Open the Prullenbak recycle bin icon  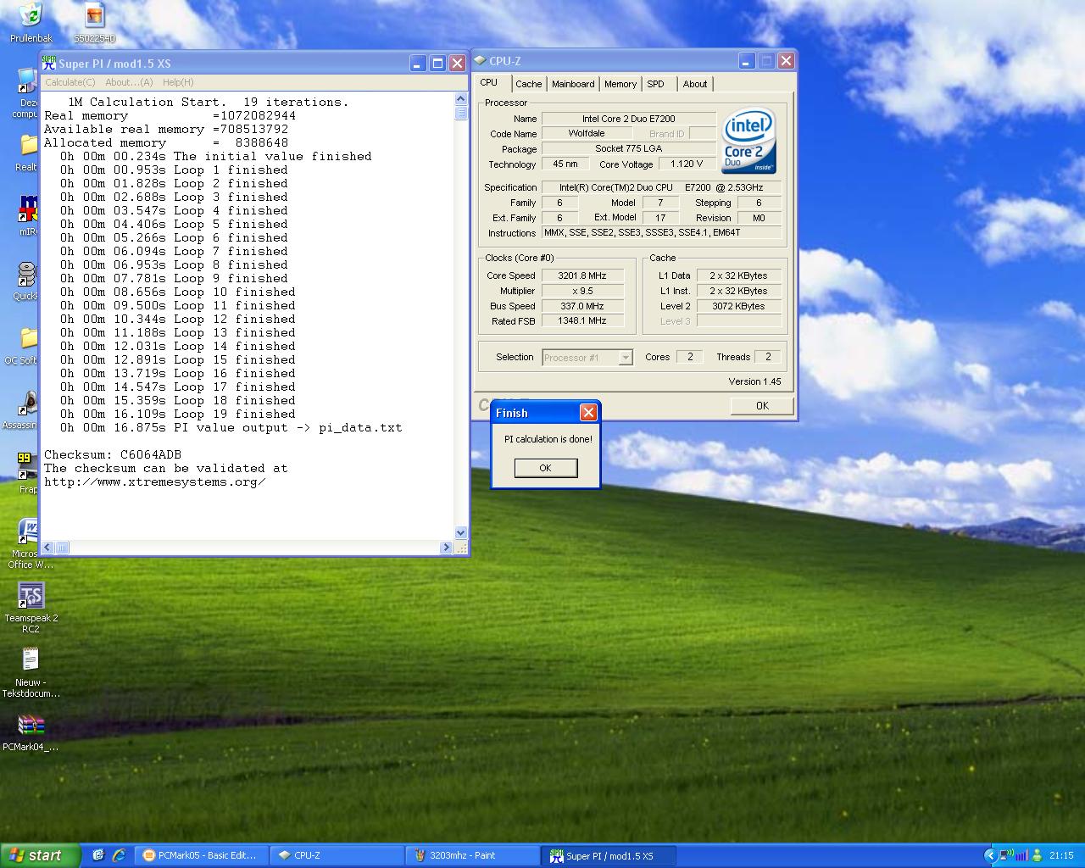click(31, 15)
